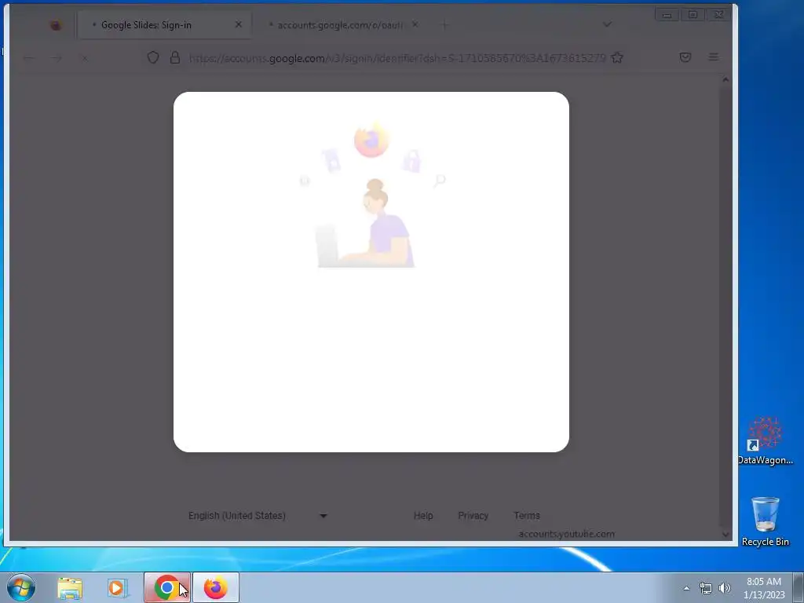Screen dimensions: 804x603
Task: Click scrollbar up arrow in browser
Action: [x=725, y=79]
